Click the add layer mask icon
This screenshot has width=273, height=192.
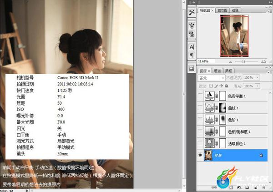pos(231,187)
